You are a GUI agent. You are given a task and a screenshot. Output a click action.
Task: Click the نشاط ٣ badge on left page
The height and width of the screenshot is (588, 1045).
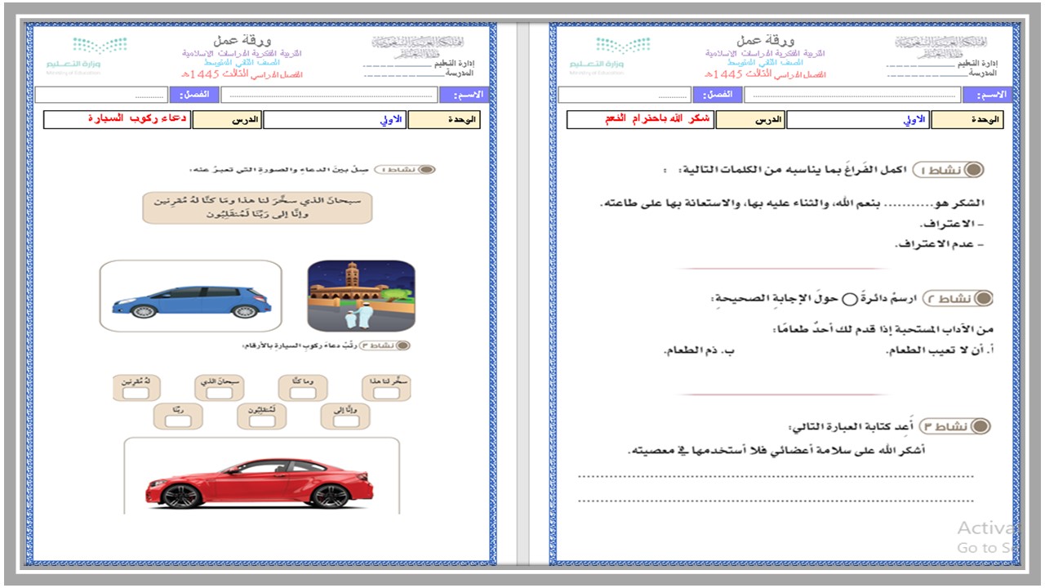coord(385,345)
